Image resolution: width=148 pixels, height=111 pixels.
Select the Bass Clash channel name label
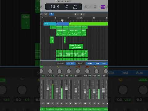point(60,109)
